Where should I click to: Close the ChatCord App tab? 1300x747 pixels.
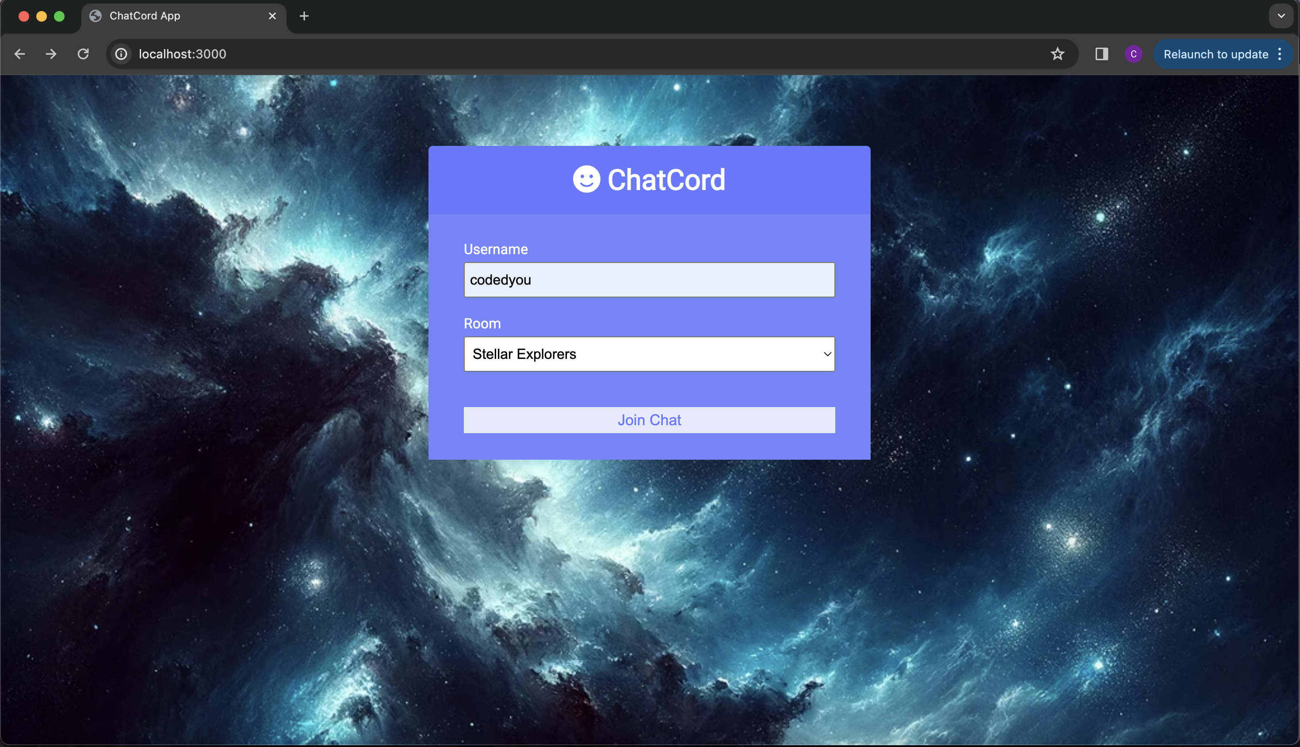tap(272, 16)
